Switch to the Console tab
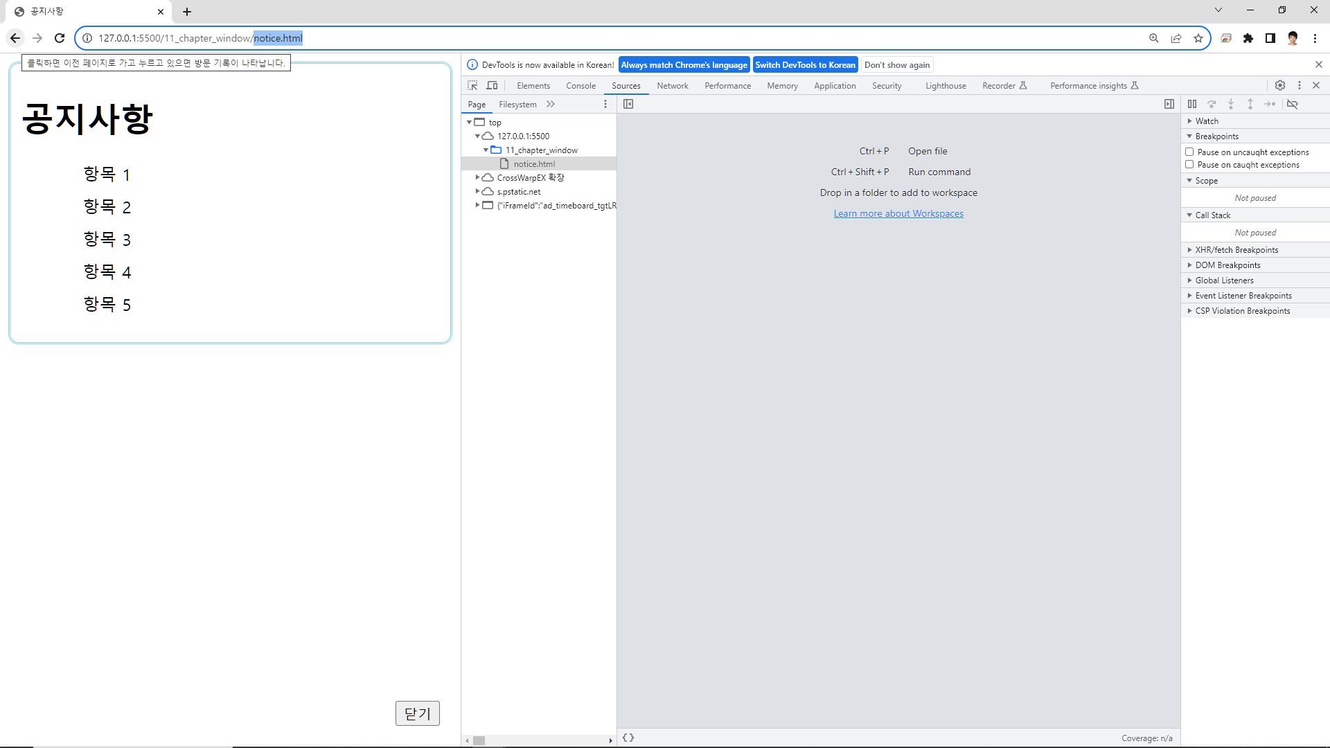The height and width of the screenshot is (748, 1330). (x=580, y=86)
